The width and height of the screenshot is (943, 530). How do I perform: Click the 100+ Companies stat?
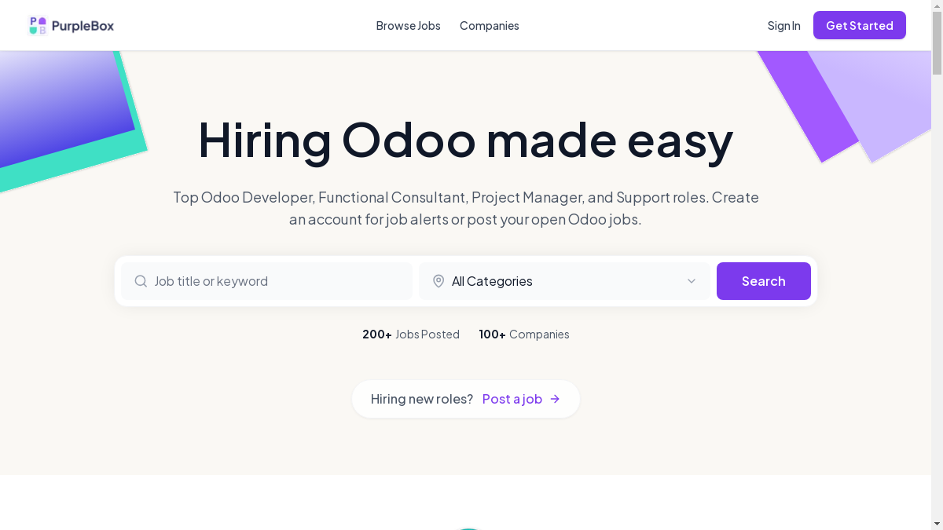[x=524, y=334]
